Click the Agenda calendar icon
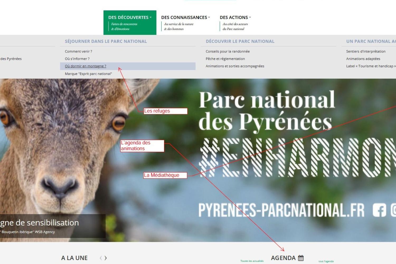 click(x=301, y=258)
